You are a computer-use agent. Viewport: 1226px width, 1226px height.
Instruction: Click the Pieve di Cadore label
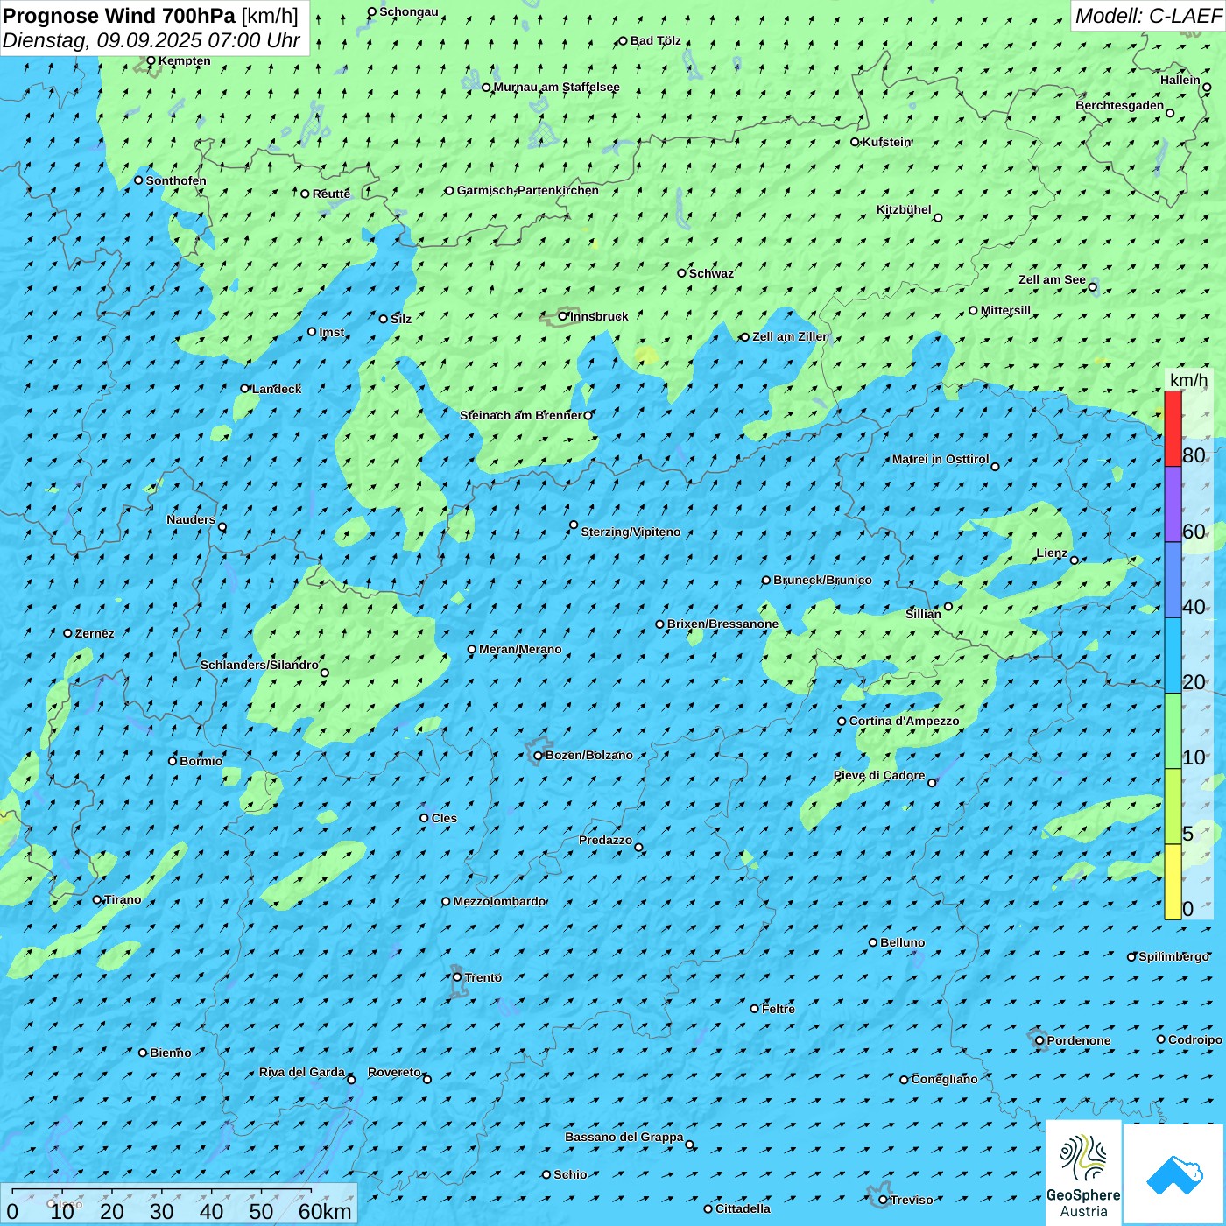pos(878,775)
